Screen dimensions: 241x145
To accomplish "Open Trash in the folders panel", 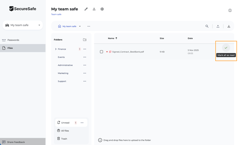I will pyautogui.click(x=64, y=139).
